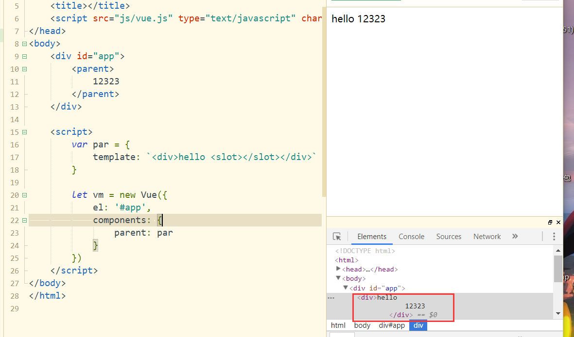Select the <html> node in Elements tree
The height and width of the screenshot is (337, 574).
pyautogui.click(x=347, y=260)
